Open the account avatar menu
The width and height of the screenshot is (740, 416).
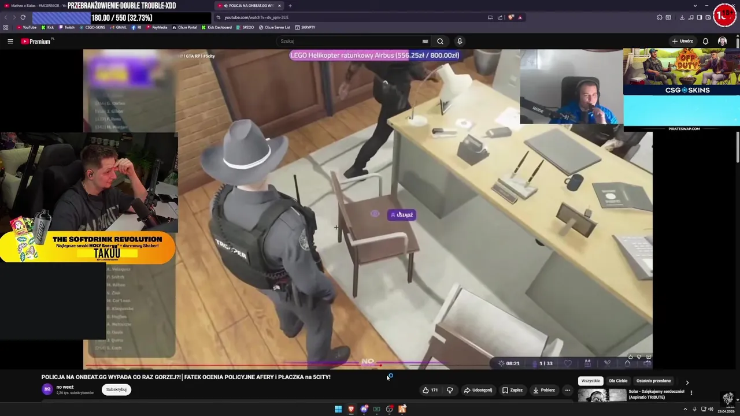722,41
